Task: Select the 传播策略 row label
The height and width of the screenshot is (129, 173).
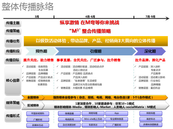Action: 13,31
